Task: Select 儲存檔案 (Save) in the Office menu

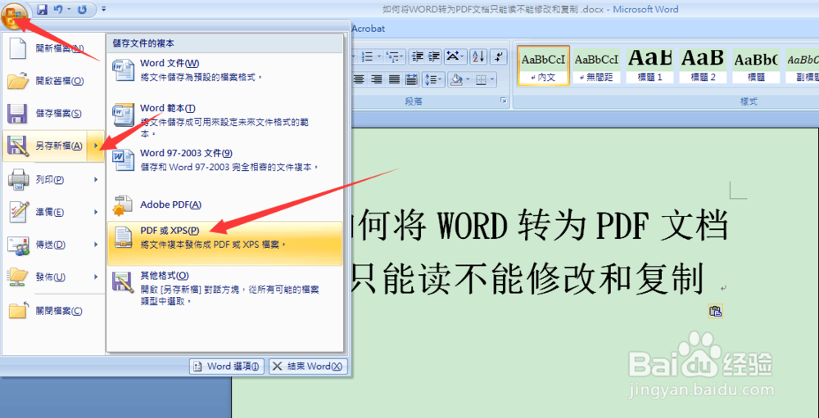Action: (53, 113)
